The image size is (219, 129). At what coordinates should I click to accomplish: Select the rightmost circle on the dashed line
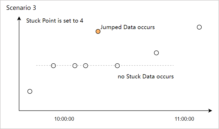(117, 65)
